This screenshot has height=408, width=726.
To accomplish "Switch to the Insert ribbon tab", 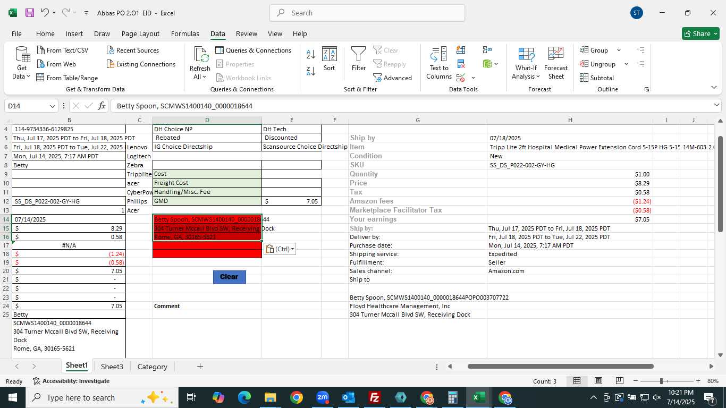I will [x=74, y=33].
